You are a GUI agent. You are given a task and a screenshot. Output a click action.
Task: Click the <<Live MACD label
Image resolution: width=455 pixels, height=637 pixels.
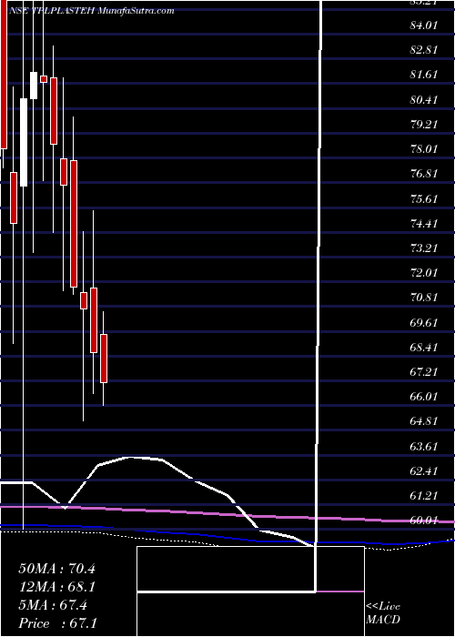(383, 613)
